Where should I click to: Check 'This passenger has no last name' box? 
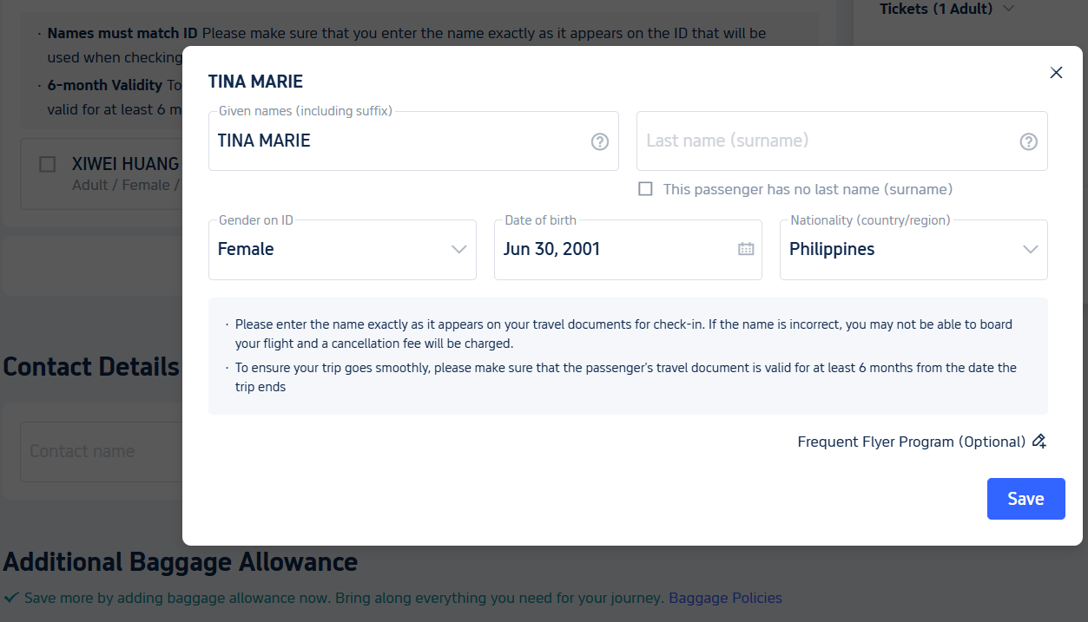(645, 189)
